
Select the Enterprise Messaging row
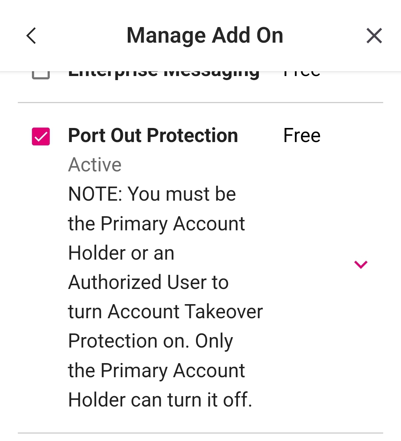[x=163, y=72]
